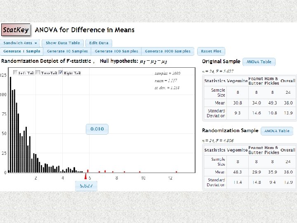The width and height of the screenshot is (297, 223).
Task: Uncheck the Right Tail checkbox
Action: coord(61,72)
